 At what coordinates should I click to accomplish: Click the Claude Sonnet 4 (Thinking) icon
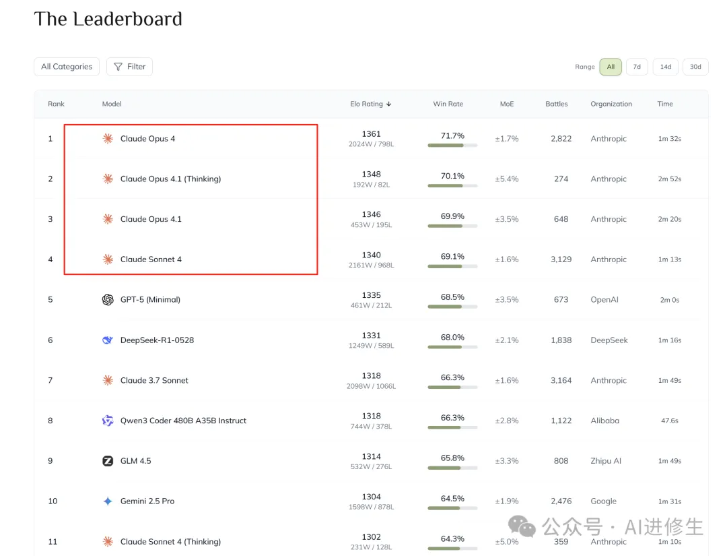tap(108, 542)
